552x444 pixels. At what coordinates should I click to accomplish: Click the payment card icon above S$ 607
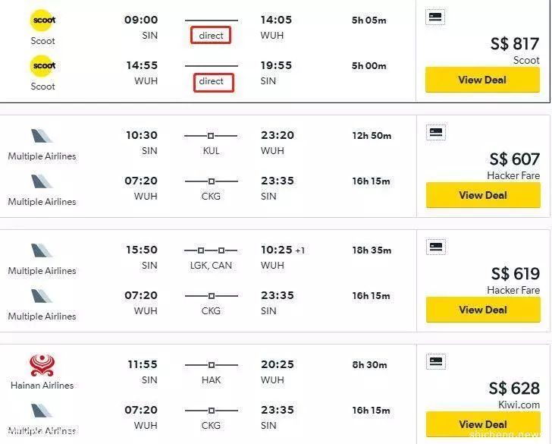(x=436, y=132)
